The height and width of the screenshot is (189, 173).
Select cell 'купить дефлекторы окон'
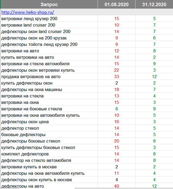click(x=49, y=83)
